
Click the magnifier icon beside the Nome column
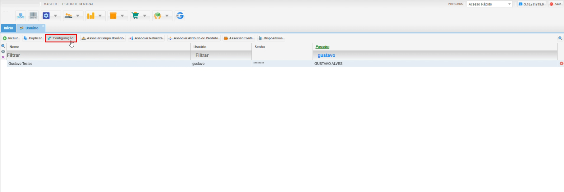point(3,46)
